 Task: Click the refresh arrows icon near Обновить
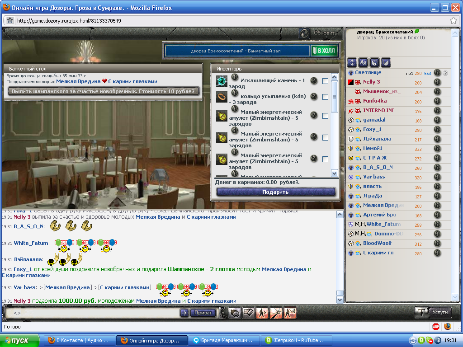coord(304,33)
